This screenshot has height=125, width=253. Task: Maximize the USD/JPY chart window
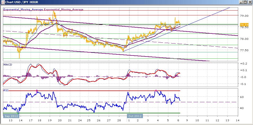click(245, 2)
